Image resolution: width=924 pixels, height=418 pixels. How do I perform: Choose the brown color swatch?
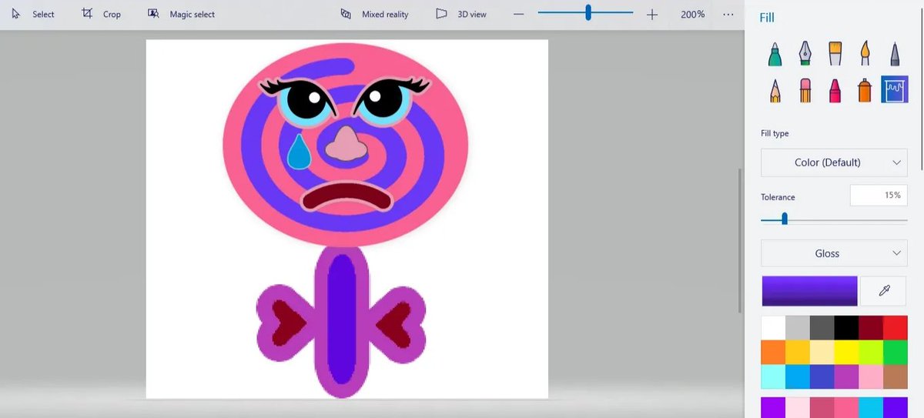896,376
